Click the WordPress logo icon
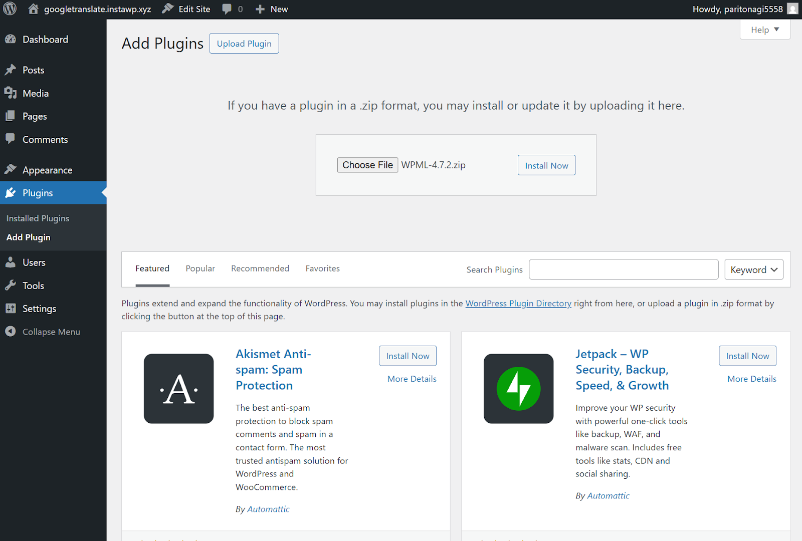Viewport: 802px width, 541px height. coord(10,9)
